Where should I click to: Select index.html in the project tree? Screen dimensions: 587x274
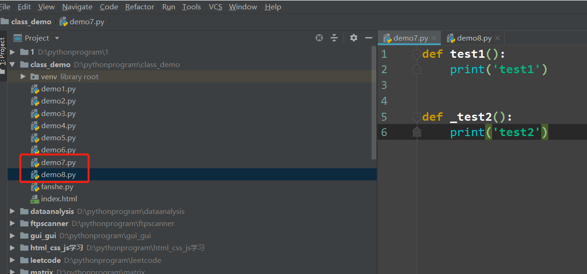[59, 199]
